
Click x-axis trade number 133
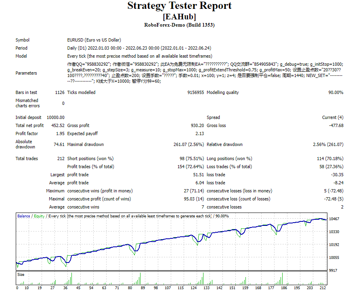pos(206,288)
